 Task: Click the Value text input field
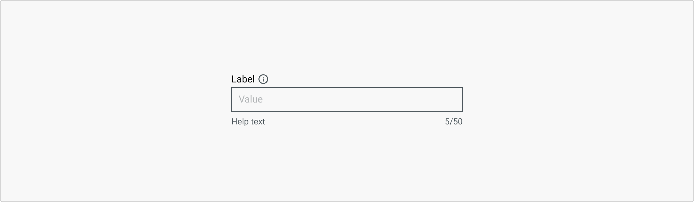pos(347,99)
